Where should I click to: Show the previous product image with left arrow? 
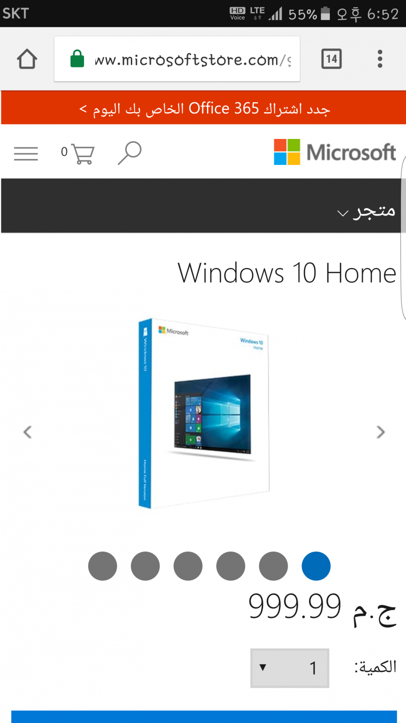pos(27,432)
